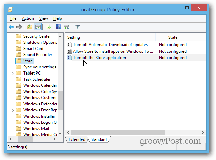The width and height of the screenshot is (216, 160).
Task: Select the Tablet PC tree item
Action: pos(32,73)
